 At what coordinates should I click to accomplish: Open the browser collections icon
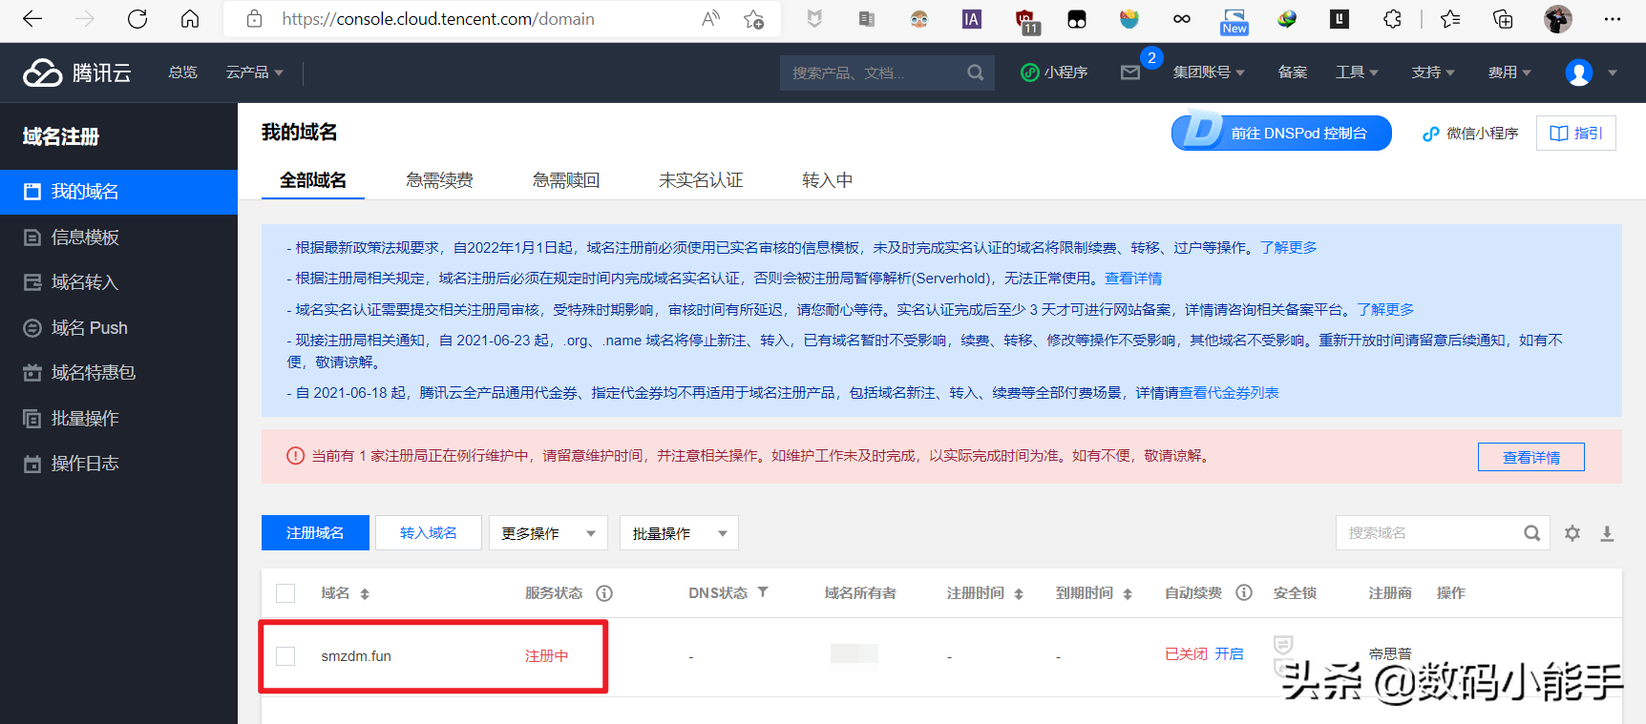[1503, 19]
